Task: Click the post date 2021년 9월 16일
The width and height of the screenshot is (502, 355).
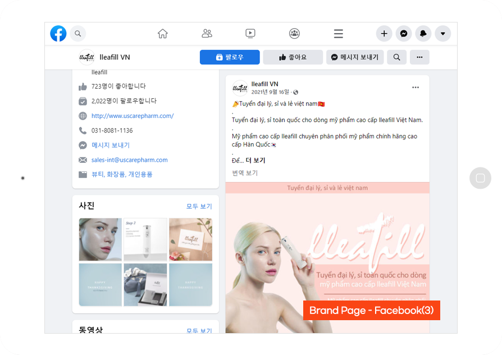Action: click(270, 92)
